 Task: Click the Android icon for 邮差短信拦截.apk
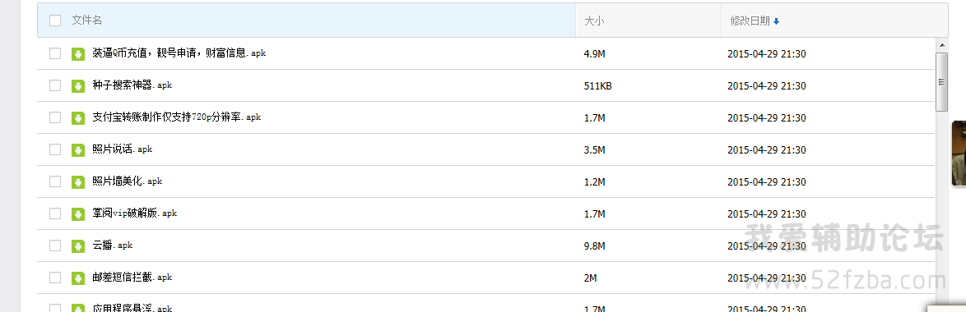click(x=77, y=278)
